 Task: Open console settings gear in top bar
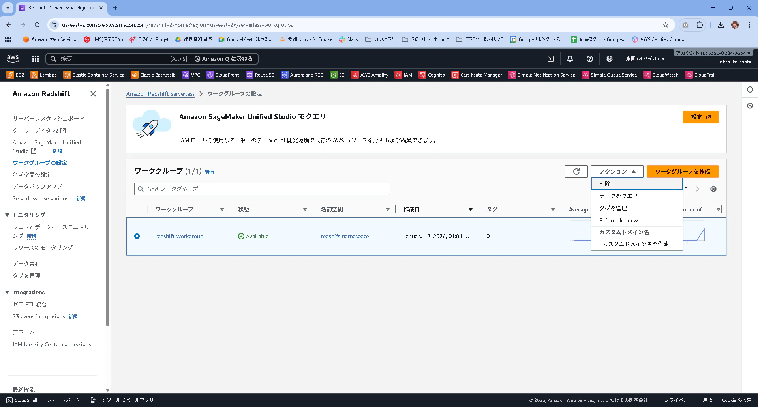[610, 59]
